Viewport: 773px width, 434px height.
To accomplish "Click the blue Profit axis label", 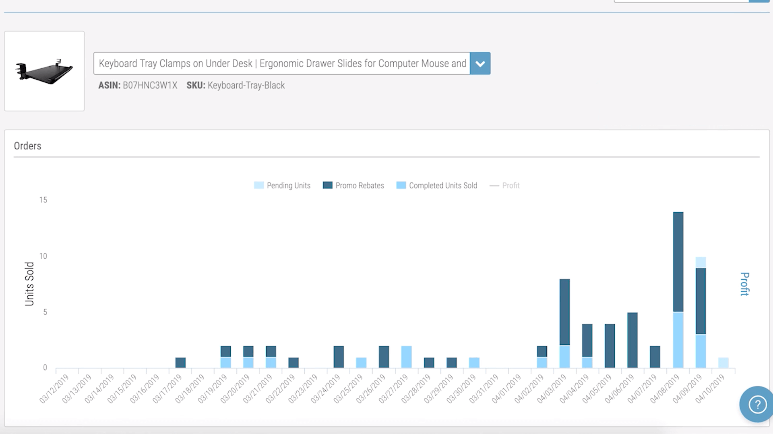I will coord(744,284).
